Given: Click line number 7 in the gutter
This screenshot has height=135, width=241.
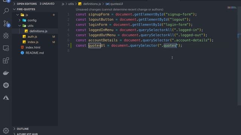Looking at the screenshot, I should click(x=68, y=45).
